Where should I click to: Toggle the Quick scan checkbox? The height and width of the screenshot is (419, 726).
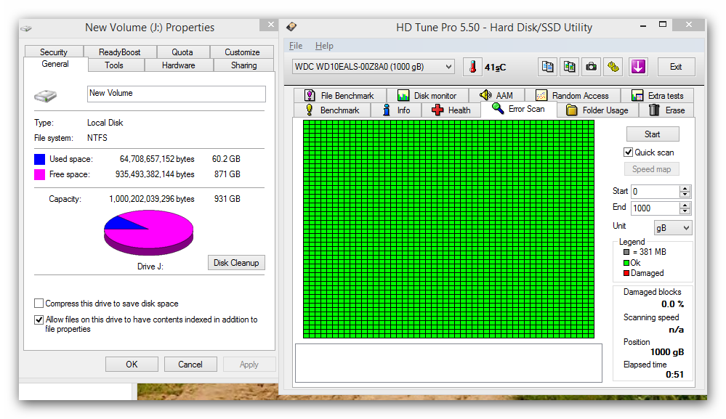click(x=629, y=152)
